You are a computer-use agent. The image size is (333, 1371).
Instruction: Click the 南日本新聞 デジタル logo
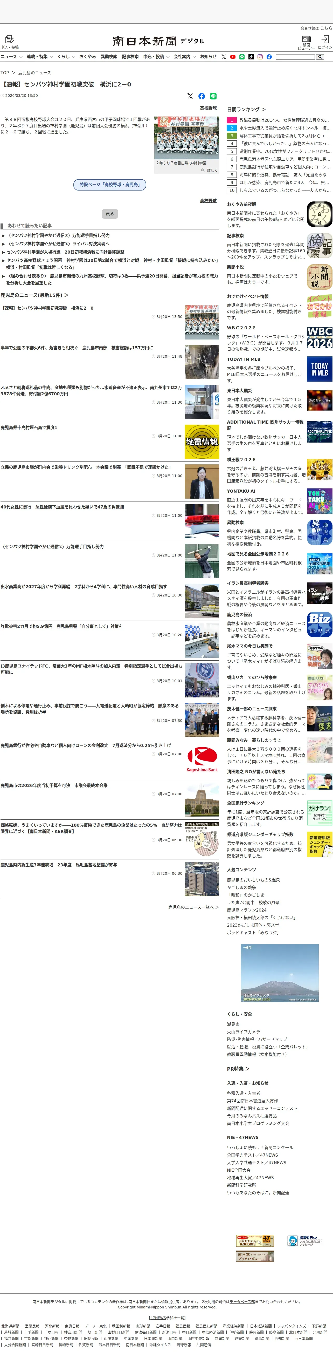click(158, 41)
